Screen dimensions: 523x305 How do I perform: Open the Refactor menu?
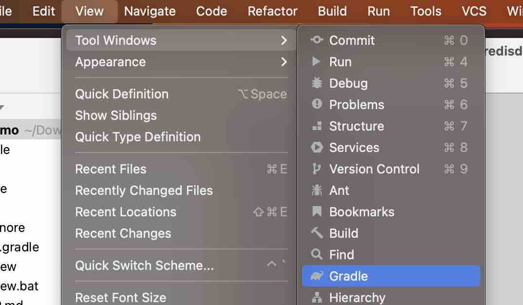pyautogui.click(x=272, y=11)
